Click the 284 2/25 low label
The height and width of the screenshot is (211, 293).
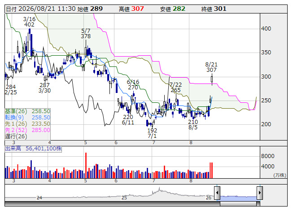click(11, 89)
